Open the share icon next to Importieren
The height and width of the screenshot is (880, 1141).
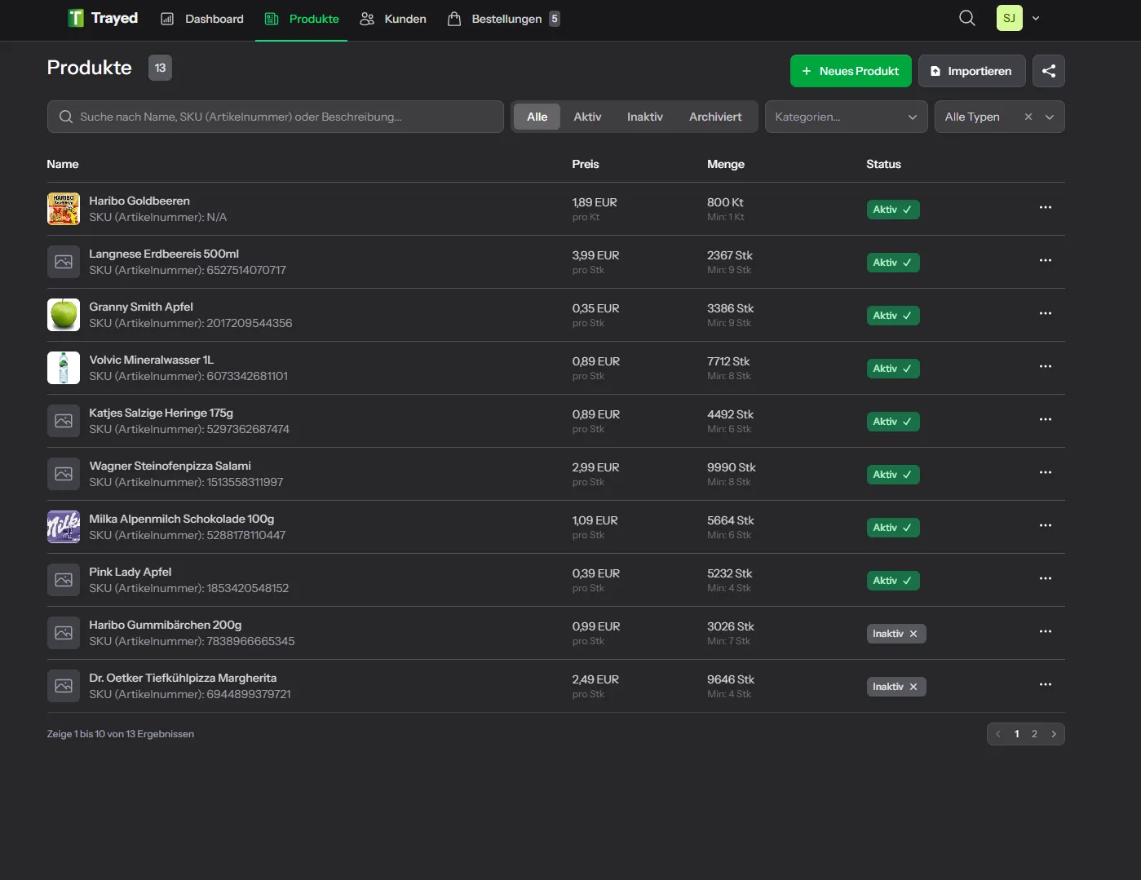point(1049,71)
